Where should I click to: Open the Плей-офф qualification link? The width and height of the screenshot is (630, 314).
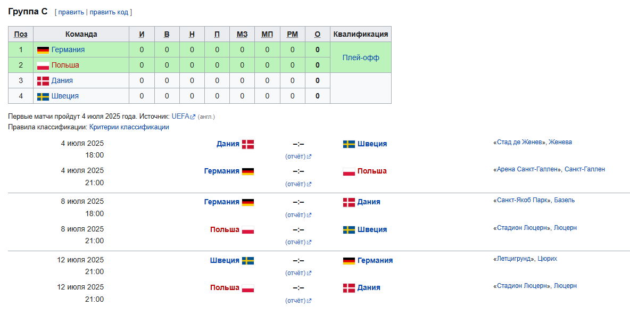point(361,57)
